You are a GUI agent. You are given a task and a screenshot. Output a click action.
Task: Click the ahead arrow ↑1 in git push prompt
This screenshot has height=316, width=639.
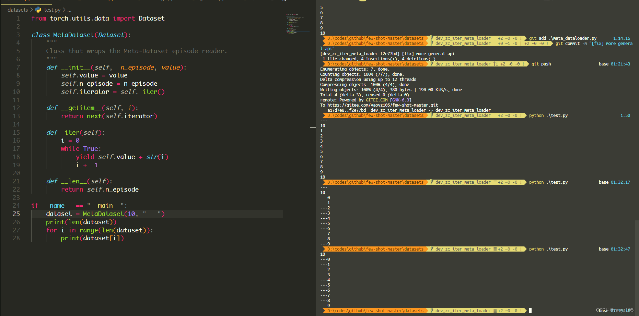tap(496, 64)
